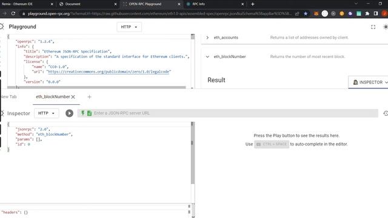This screenshot has width=388, height=218.
Task: Click the Result heading
Action: click(216, 80)
